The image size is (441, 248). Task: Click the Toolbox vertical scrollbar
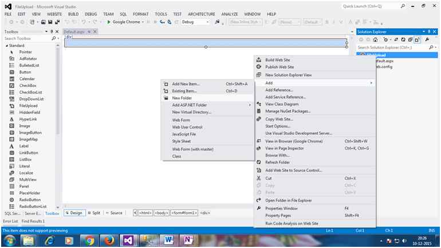point(58,126)
